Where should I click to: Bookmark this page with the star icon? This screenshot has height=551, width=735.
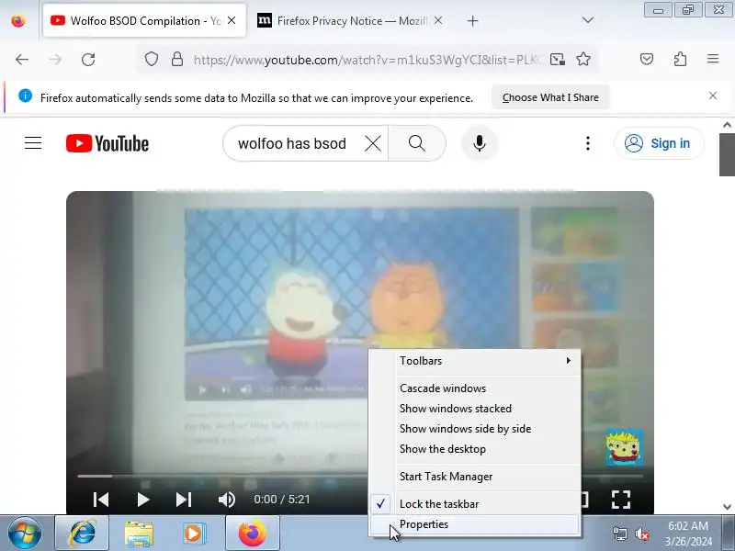pos(583,59)
